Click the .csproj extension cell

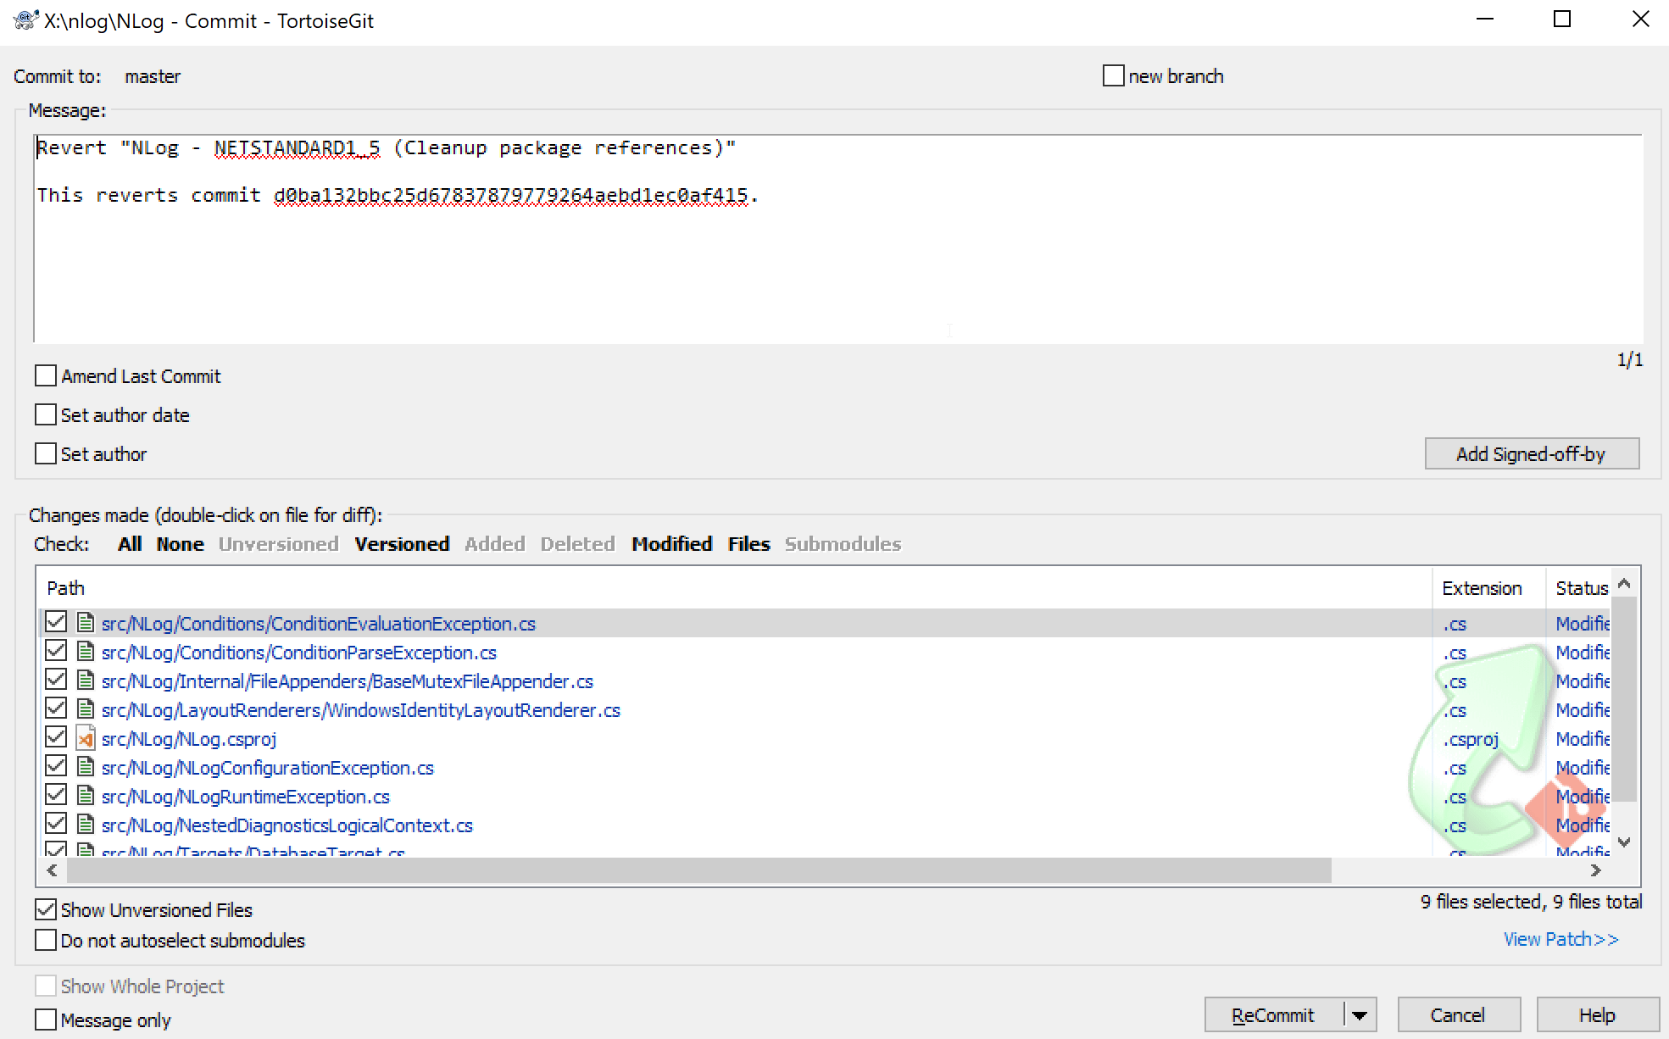(x=1472, y=739)
